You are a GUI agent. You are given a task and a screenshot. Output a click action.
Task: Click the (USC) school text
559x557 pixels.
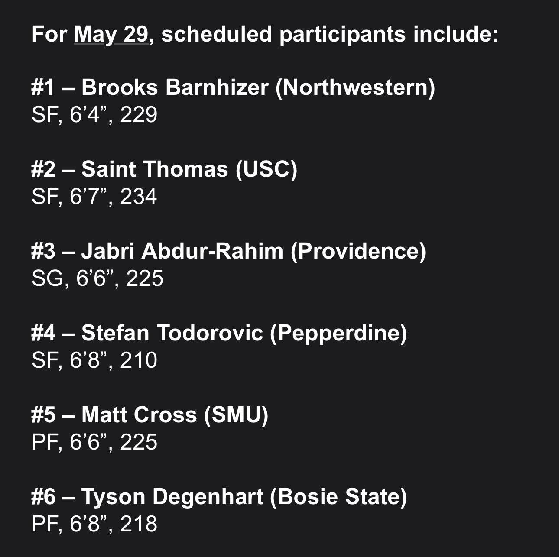pyautogui.click(x=267, y=169)
